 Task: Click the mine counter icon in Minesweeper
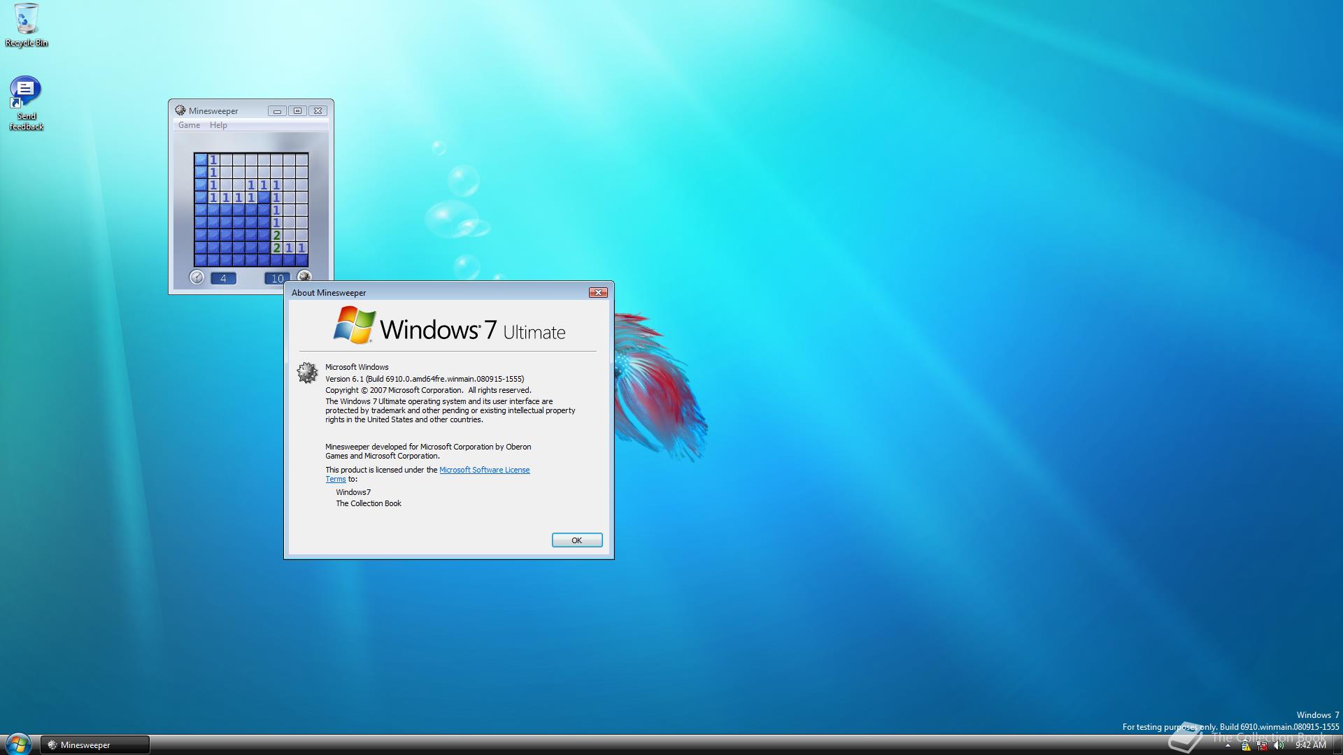coord(304,275)
